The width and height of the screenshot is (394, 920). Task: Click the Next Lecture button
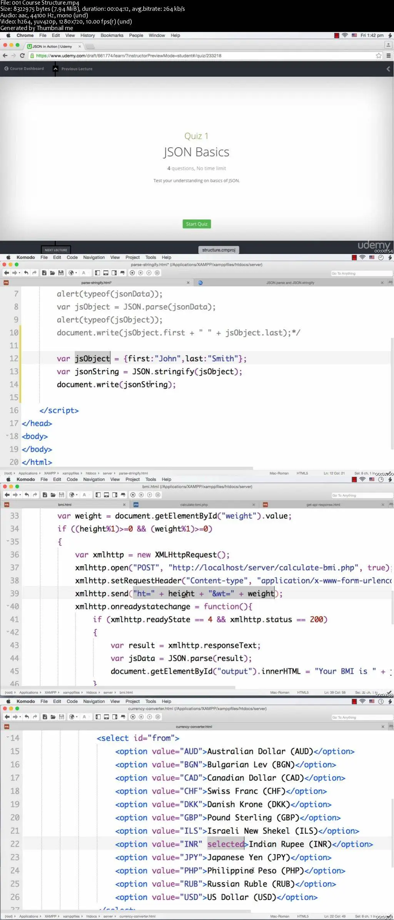[x=56, y=250]
